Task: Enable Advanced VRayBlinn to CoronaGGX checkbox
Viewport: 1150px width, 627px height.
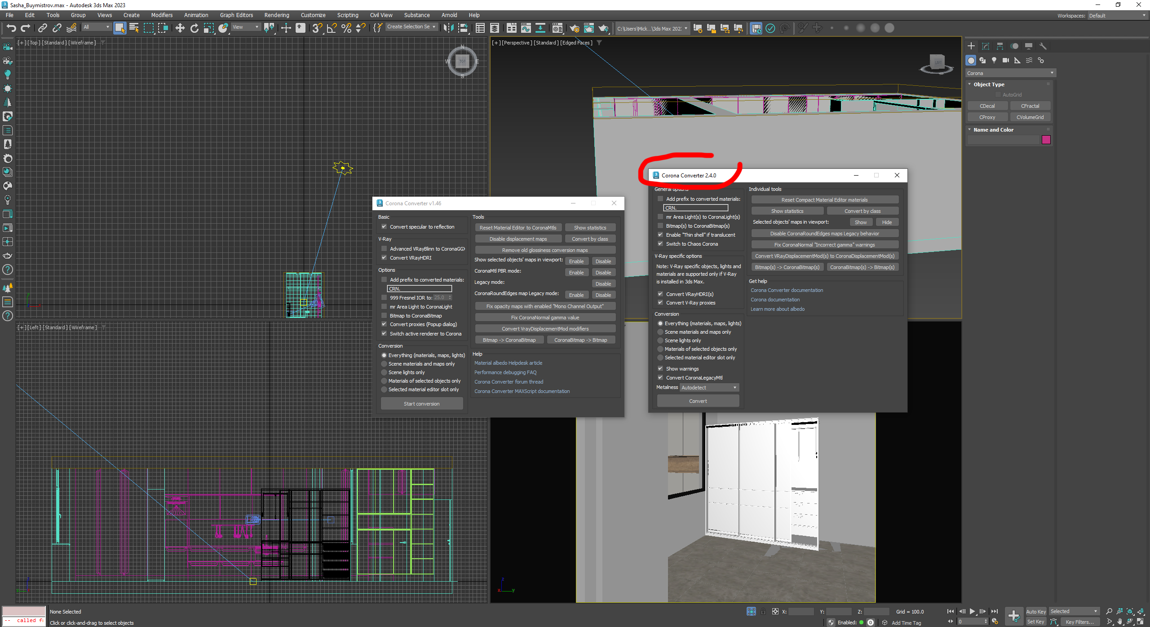Action: (384, 249)
